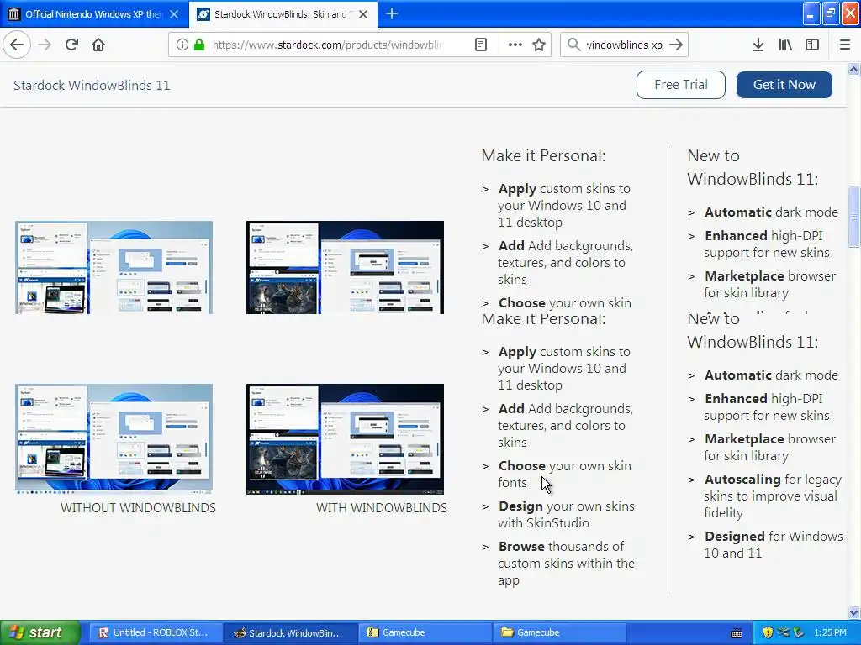Switch to Official Nintendo Windows XP theme tab

tap(93, 14)
